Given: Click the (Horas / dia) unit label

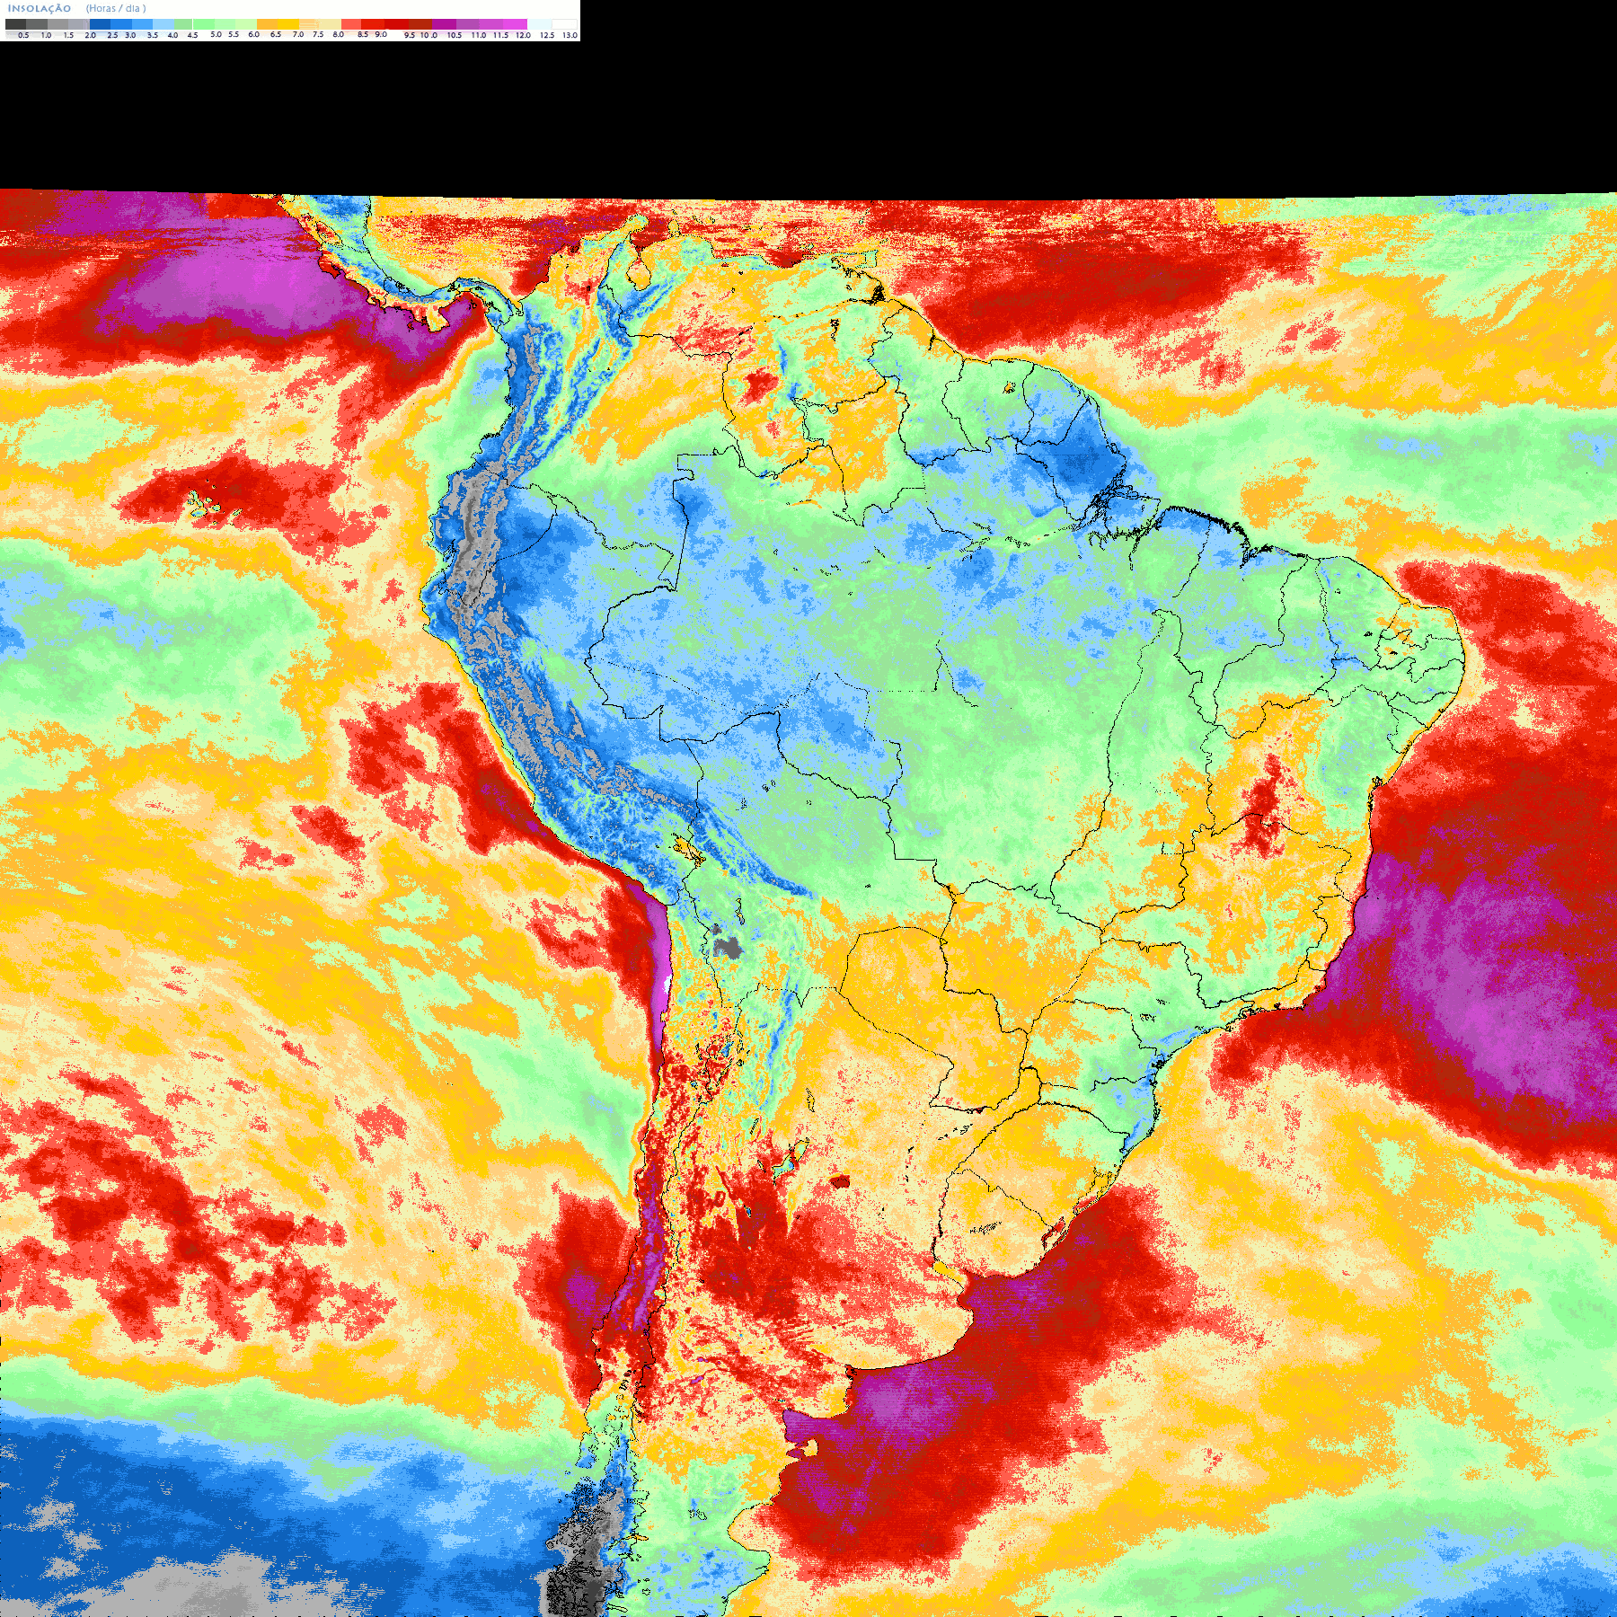Looking at the screenshot, I should (116, 8).
